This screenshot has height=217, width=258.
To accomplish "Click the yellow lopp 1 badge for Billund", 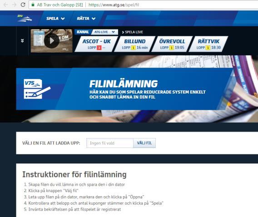I will (x=133, y=48).
